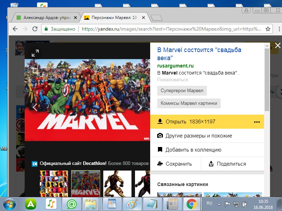The image size is (282, 211).
Task: Open the network tray icon
Action: tap(236, 204)
